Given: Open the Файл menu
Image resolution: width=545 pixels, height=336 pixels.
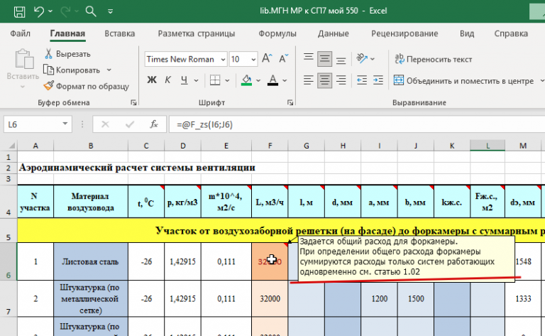Looking at the screenshot, I should coord(20,33).
